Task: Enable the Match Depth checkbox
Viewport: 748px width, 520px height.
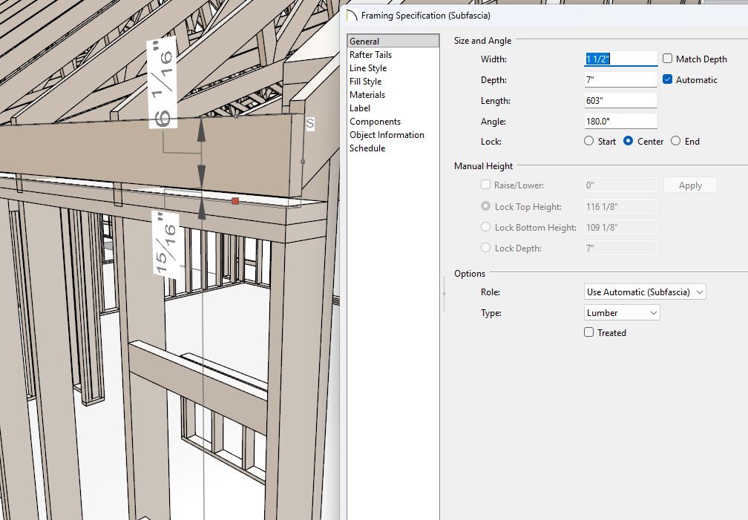Action: click(x=668, y=59)
